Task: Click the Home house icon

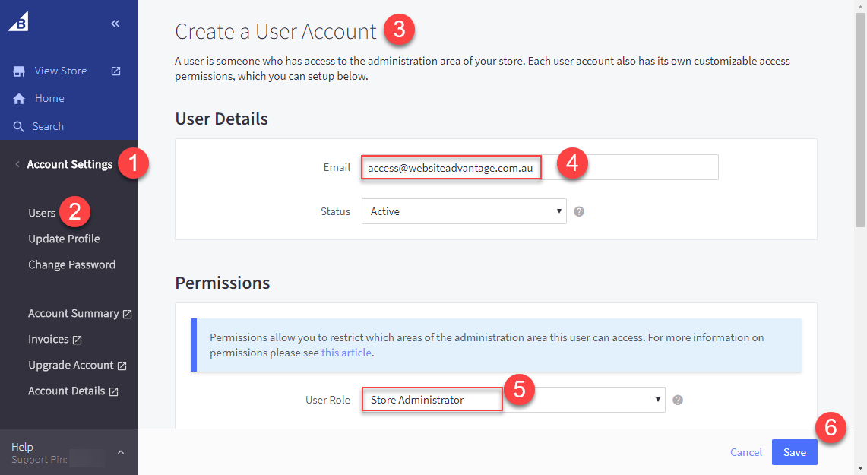Action: [x=19, y=99]
